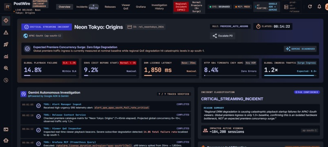Click the sparkle icon in Gemini Diagnosed
This screenshot has width=328, height=147.
(x=288, y=49)
